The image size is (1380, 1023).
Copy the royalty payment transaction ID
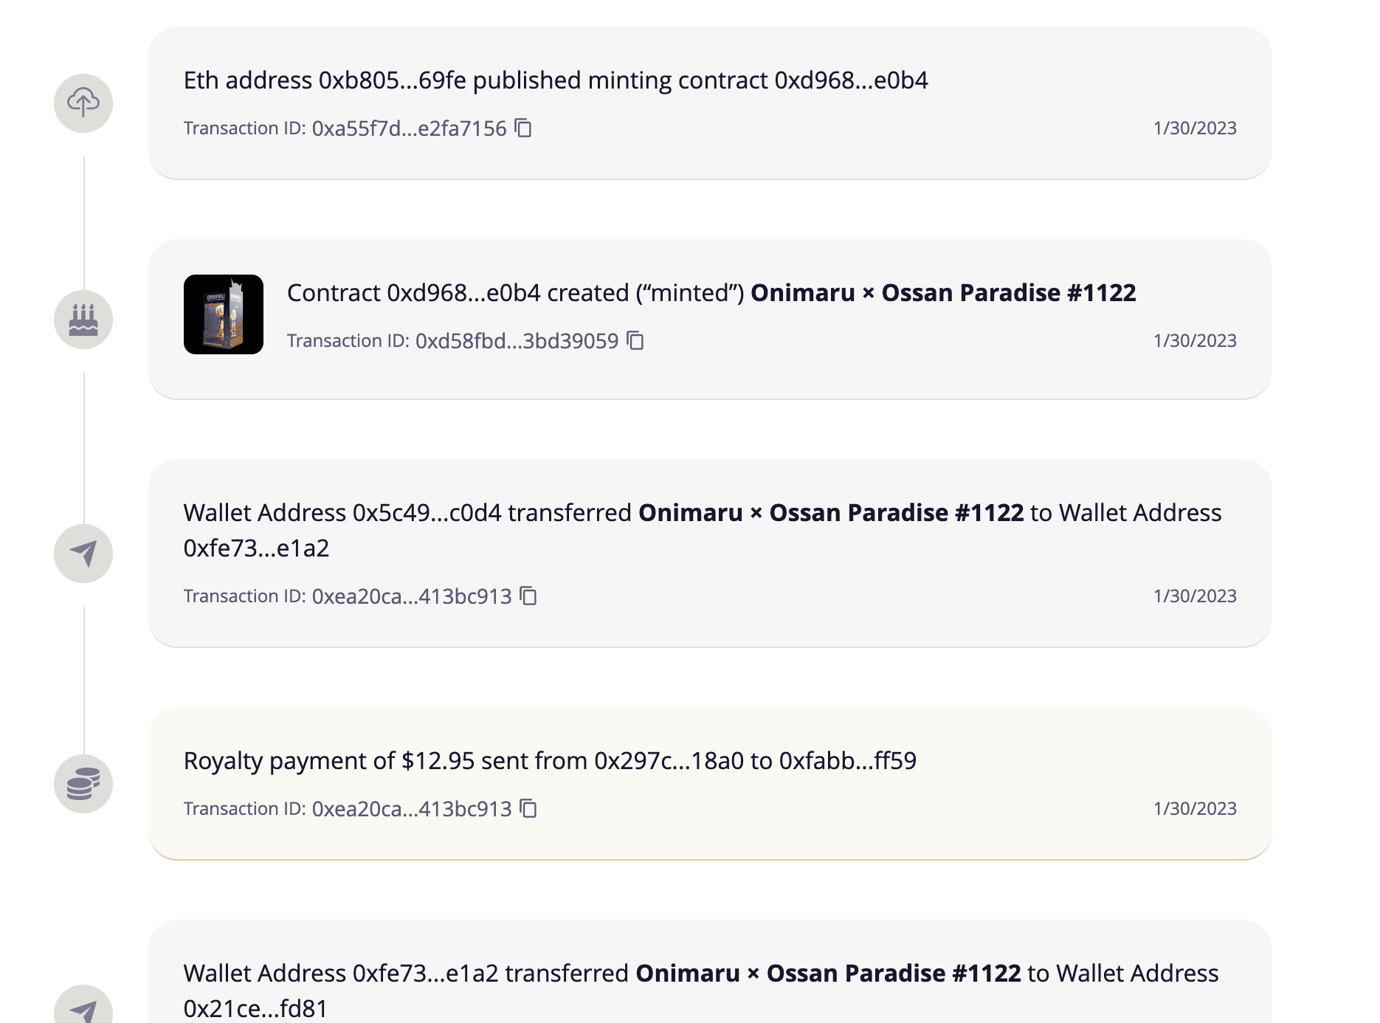pos(528,808)
